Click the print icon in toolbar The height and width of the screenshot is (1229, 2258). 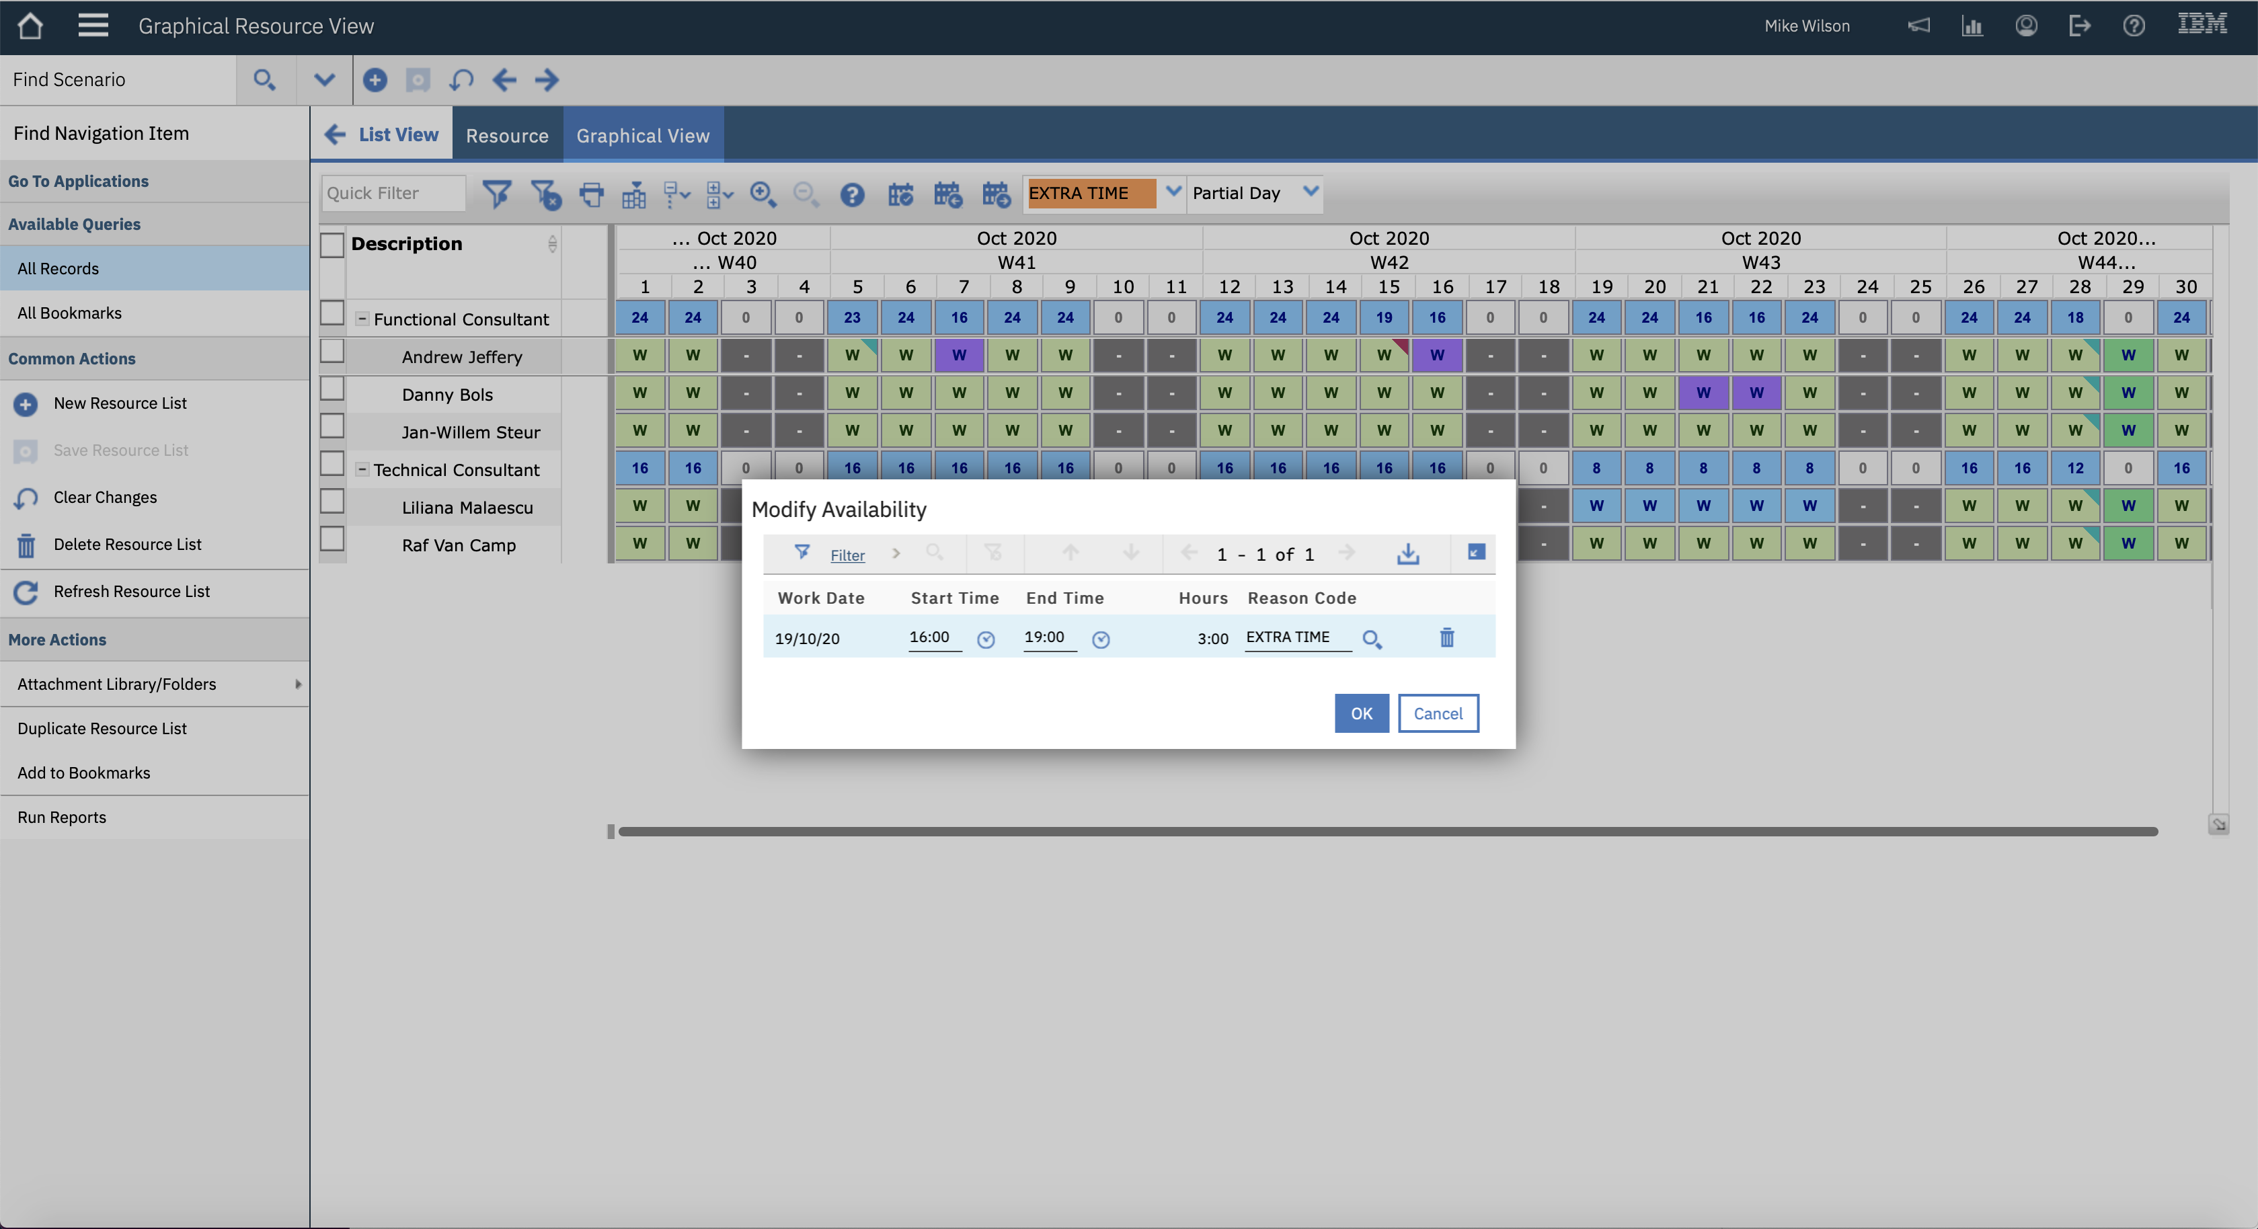[592, 194]
